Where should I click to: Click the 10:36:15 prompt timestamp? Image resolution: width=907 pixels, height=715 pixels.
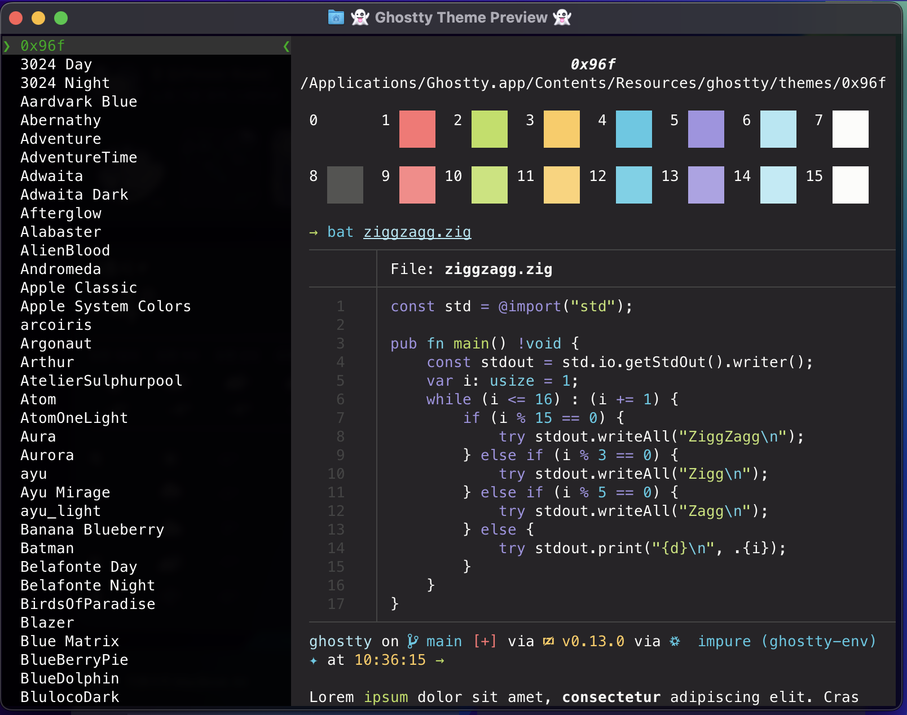click(390, 660)
